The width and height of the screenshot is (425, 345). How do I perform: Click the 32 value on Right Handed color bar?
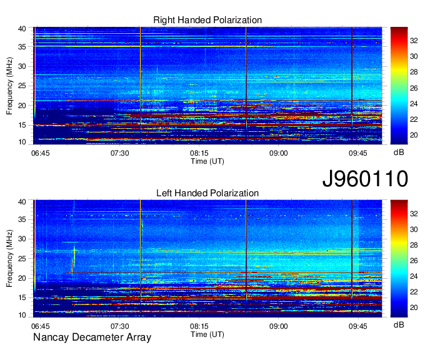pos(414,41)
